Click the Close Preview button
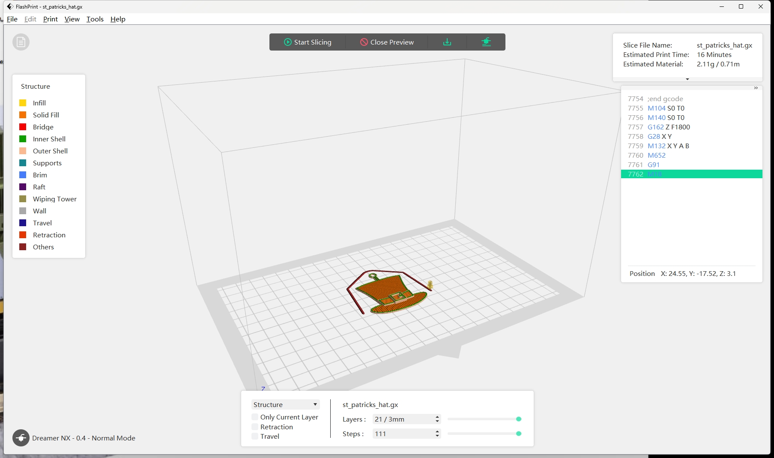The height and width of the screenshot is (458, 774). click(x=387, y=42)
